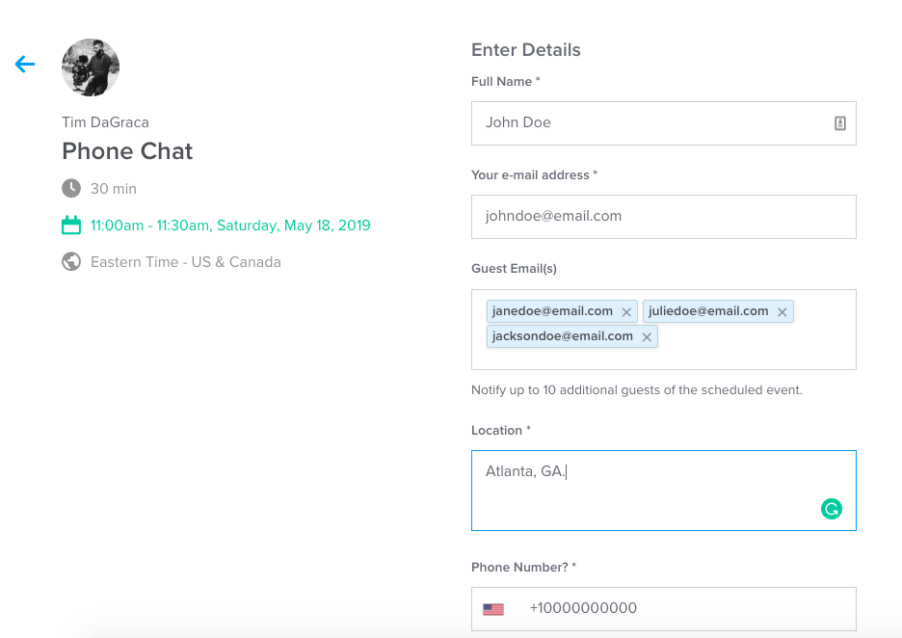Remove guest juliedoe@email.com
This screenshot has height=638, width=902.
tap(783, 312)
